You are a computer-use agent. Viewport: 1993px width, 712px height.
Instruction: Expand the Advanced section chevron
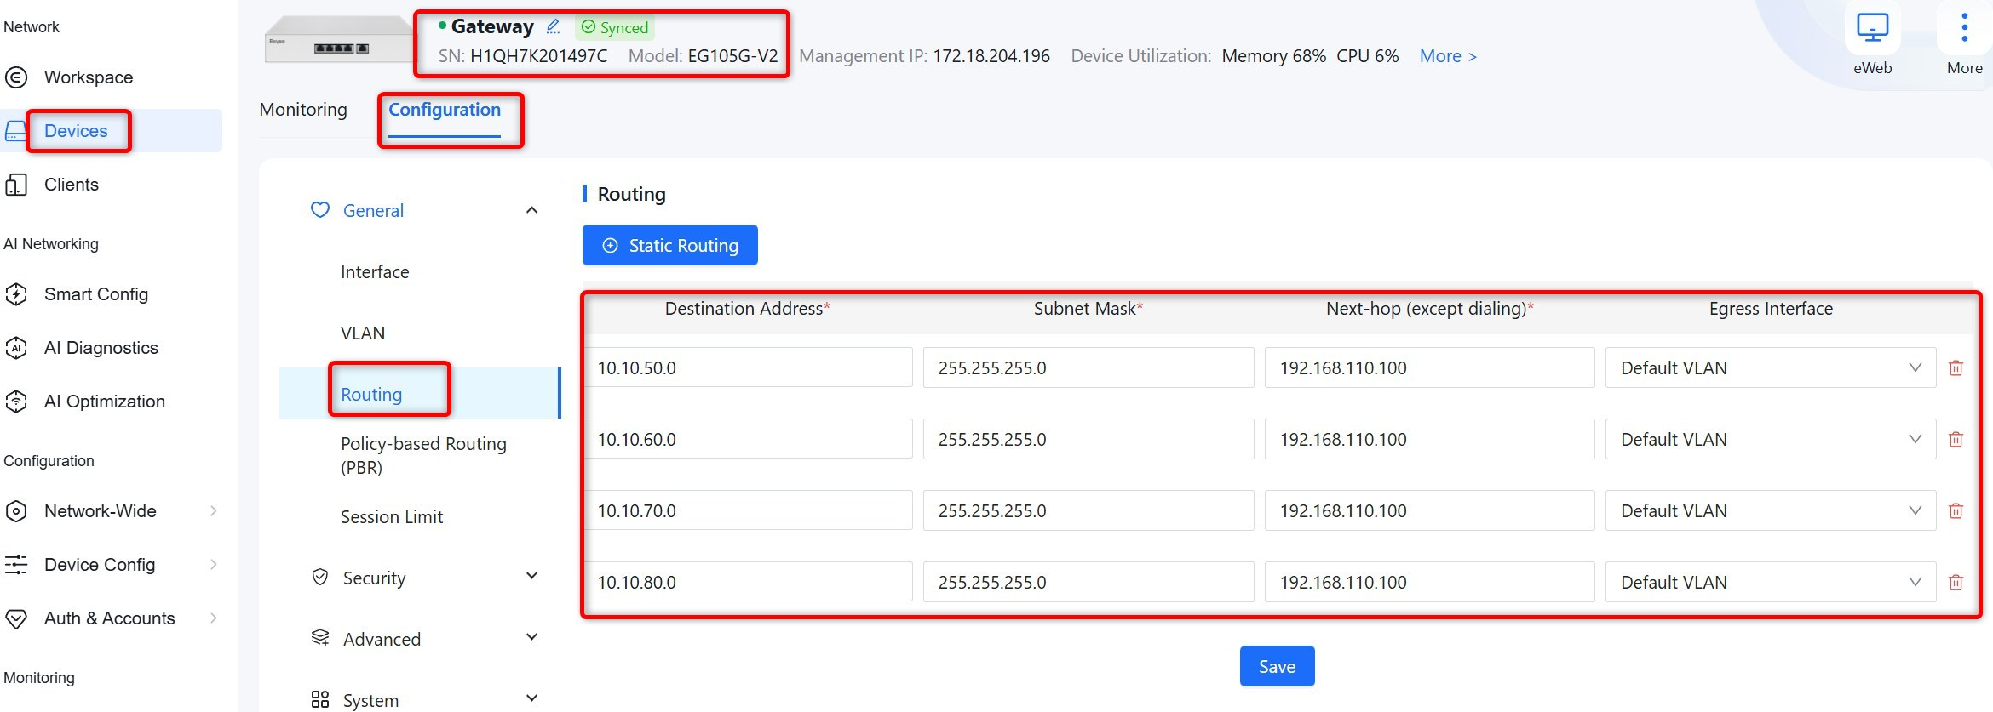point(532,637)
